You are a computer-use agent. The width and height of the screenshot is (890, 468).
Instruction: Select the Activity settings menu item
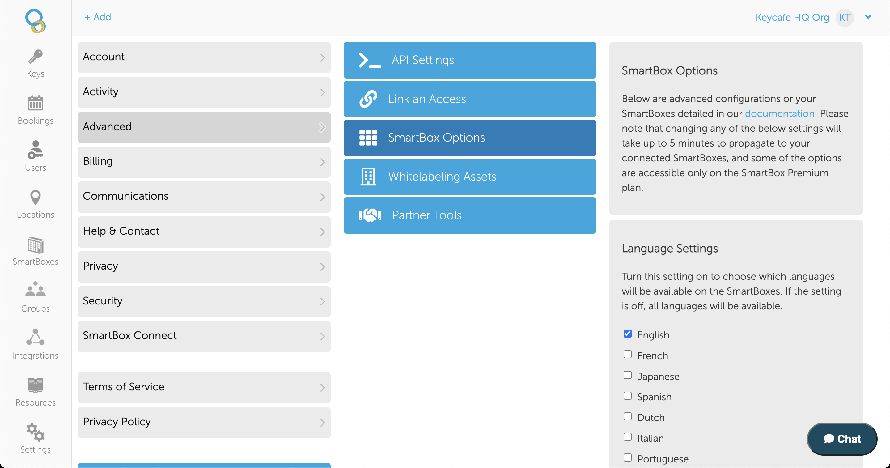point(204,92)
